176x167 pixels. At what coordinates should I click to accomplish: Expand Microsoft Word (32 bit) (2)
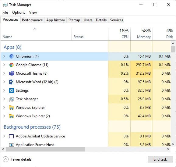(4, 82)
